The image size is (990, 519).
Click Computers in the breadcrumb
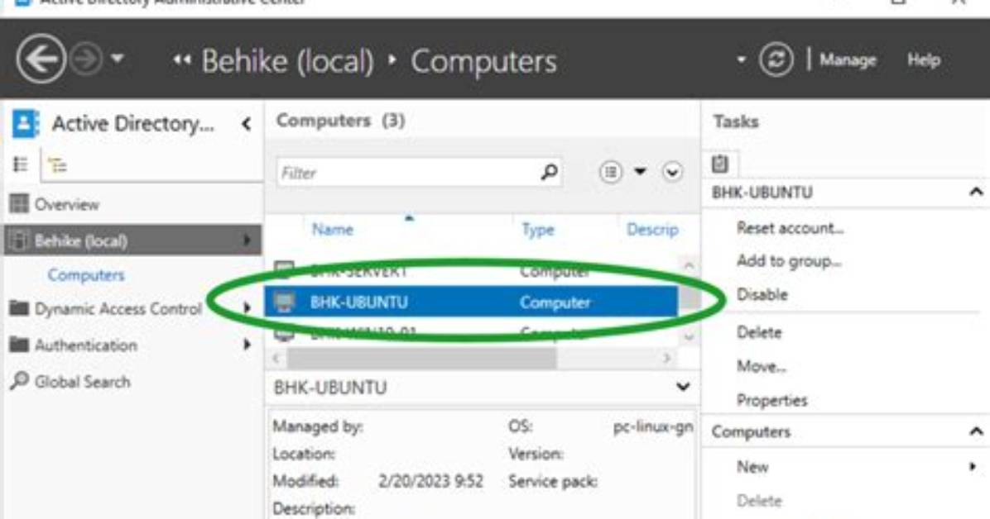[483, 61]
